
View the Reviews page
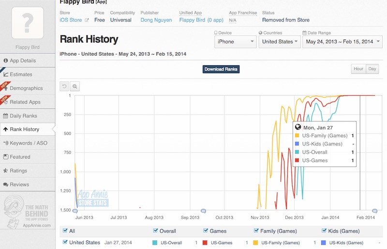pyautogui.click(x=28, y=184)
